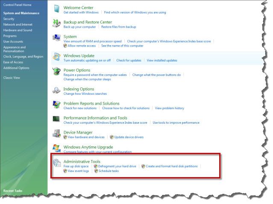Open Windows Anytime Upgrade heading link
This screenshot has width=273, height=204.
[88, 147]
